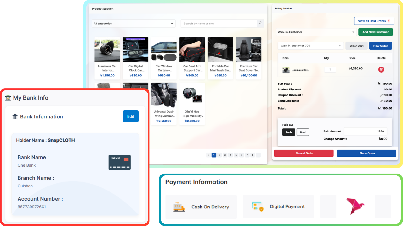Go to page 7 in pagination

click(247, 155)
